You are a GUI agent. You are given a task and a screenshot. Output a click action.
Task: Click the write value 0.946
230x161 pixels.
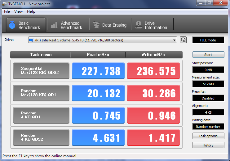(153, 115)
